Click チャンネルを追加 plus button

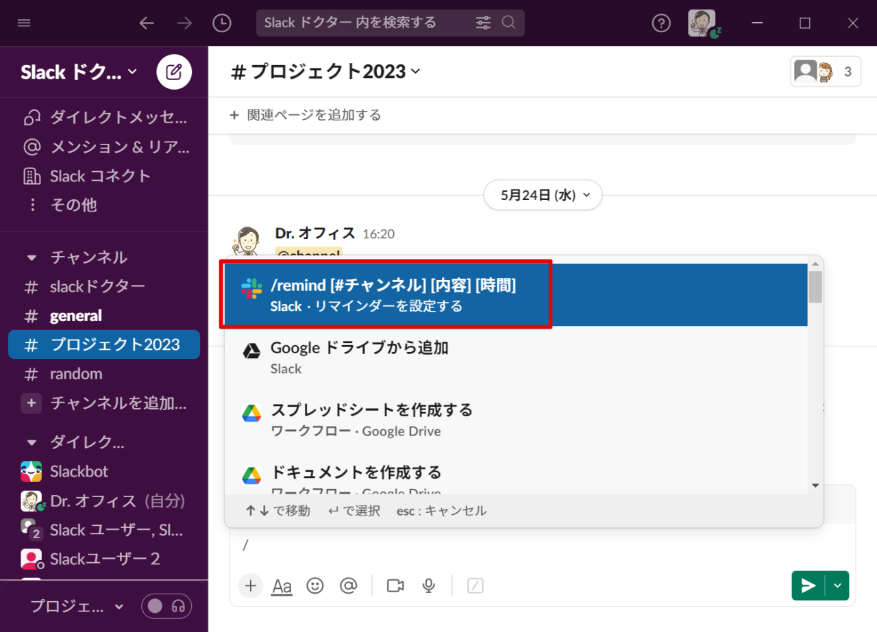coord(31,403)
